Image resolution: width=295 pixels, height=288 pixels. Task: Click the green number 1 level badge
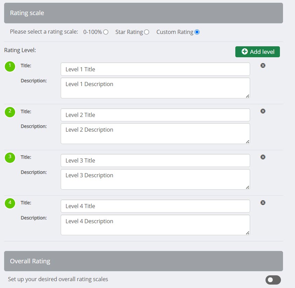coord(10,66)
